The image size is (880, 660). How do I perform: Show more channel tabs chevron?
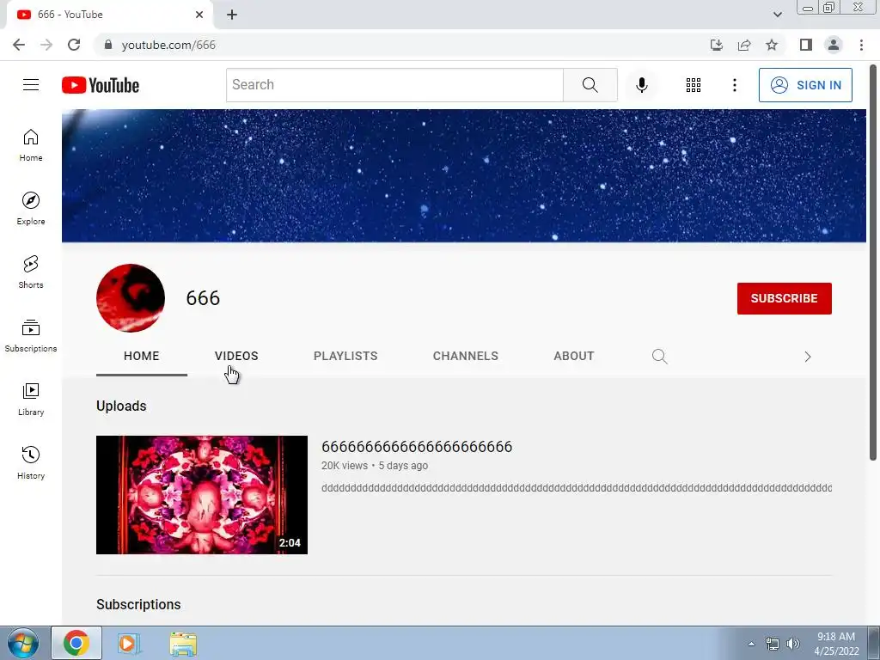(808, 357)
